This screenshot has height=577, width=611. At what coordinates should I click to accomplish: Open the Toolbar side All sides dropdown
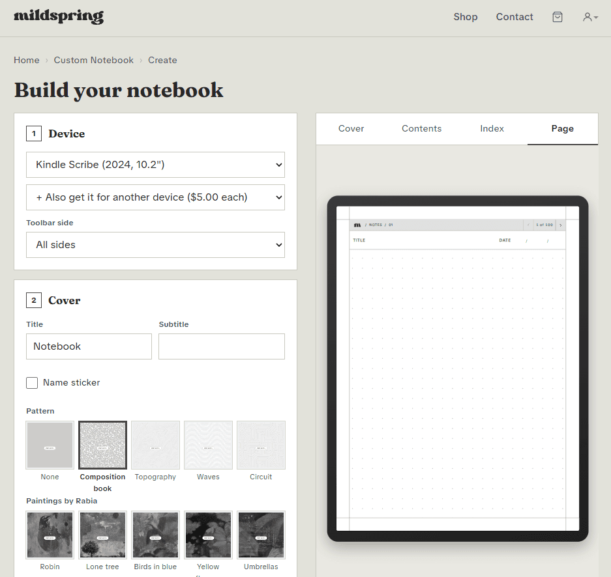[155, 245]
